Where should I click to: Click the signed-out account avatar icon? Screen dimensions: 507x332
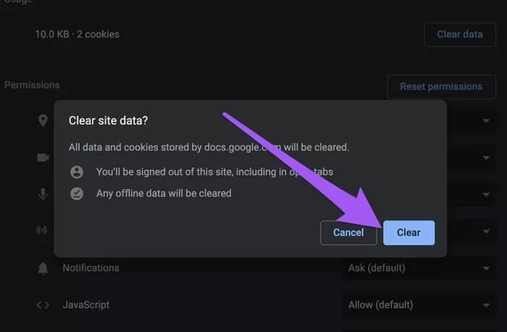point(77,172)
